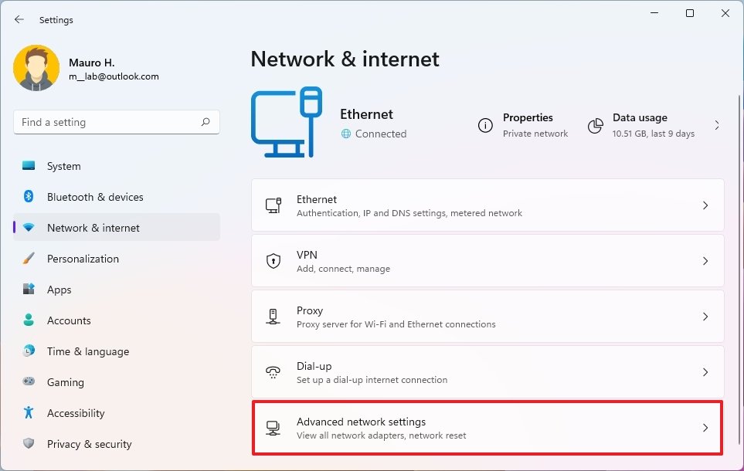Open the Properties info icon

484,125
